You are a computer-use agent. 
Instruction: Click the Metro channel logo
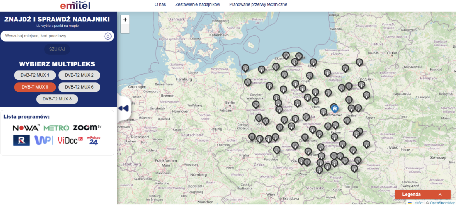click(x=56, y=128)
